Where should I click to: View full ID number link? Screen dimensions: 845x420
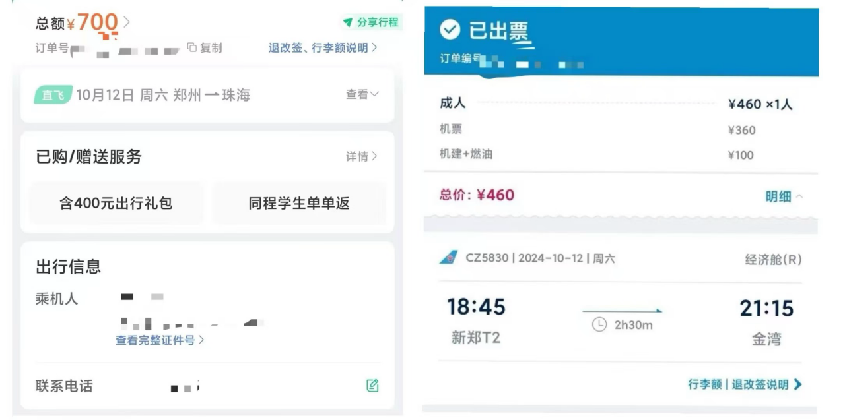click(x=160, y=340)
